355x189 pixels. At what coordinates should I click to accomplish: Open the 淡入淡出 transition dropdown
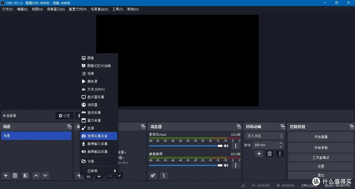(264, 136)
